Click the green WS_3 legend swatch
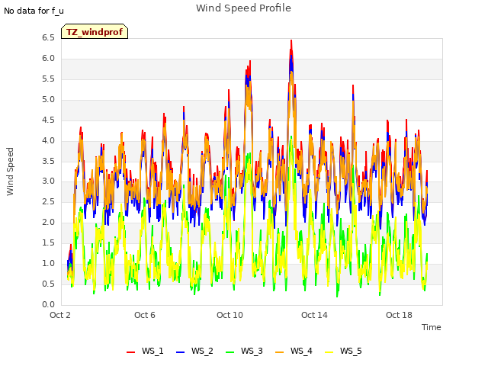The height and width of the screenshot is (366, 488). coord(230,352)
